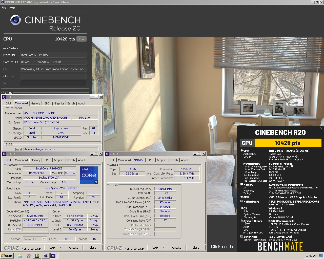Image resolution: width=324 pixels, height=259 pixels.
Task: Click the Info field in Cinebench
Action: (x=53, y=83)
